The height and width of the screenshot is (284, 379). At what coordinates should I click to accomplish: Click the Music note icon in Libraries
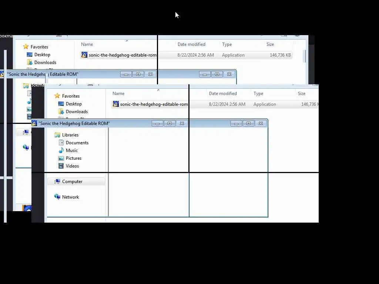(61, 151)
